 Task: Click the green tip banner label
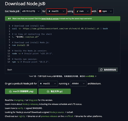coord(9,18)
